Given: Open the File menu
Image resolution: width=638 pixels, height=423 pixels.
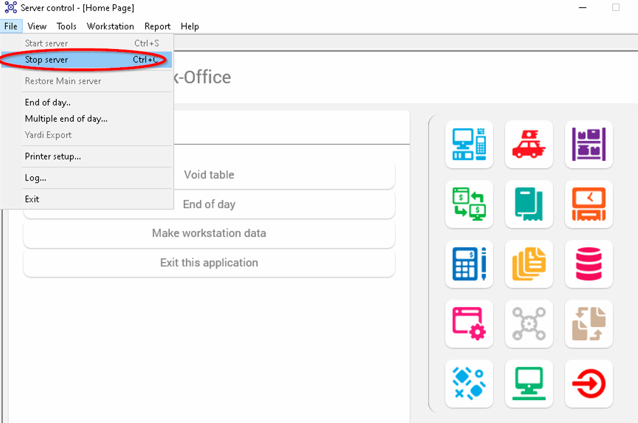Looking at the screenshot, I should coord(11,26).
